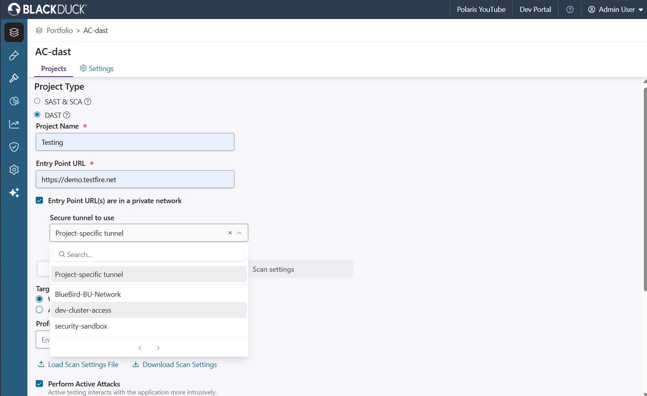This screenshot has height=396, width=647.
Task: Click Download Scan Settings
Action: point(175,365)
